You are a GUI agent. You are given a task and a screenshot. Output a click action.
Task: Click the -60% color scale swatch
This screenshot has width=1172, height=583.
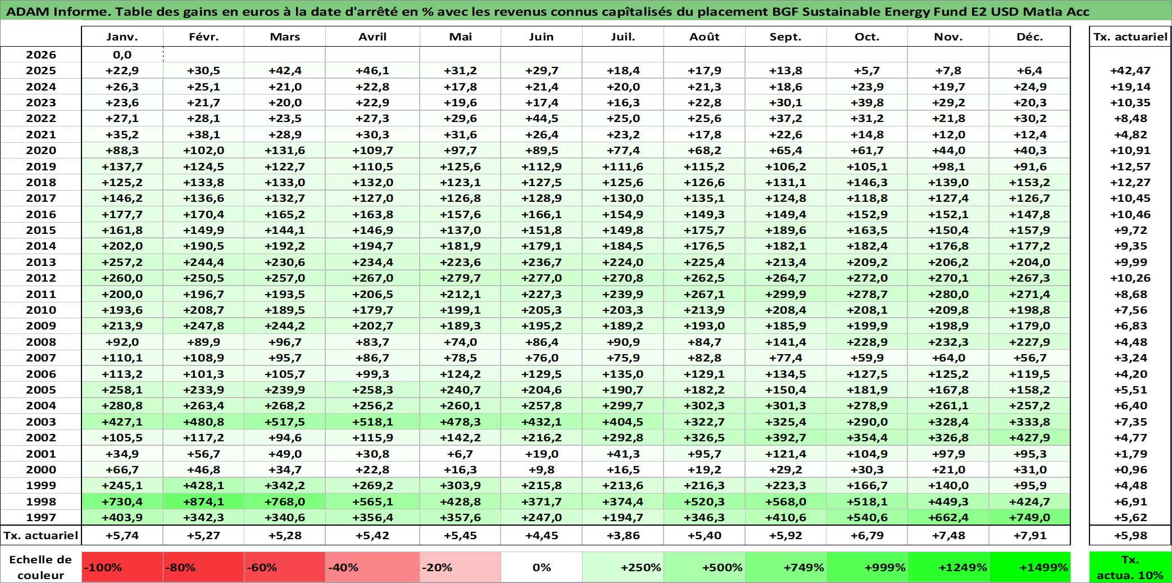[x=285, y=567]
